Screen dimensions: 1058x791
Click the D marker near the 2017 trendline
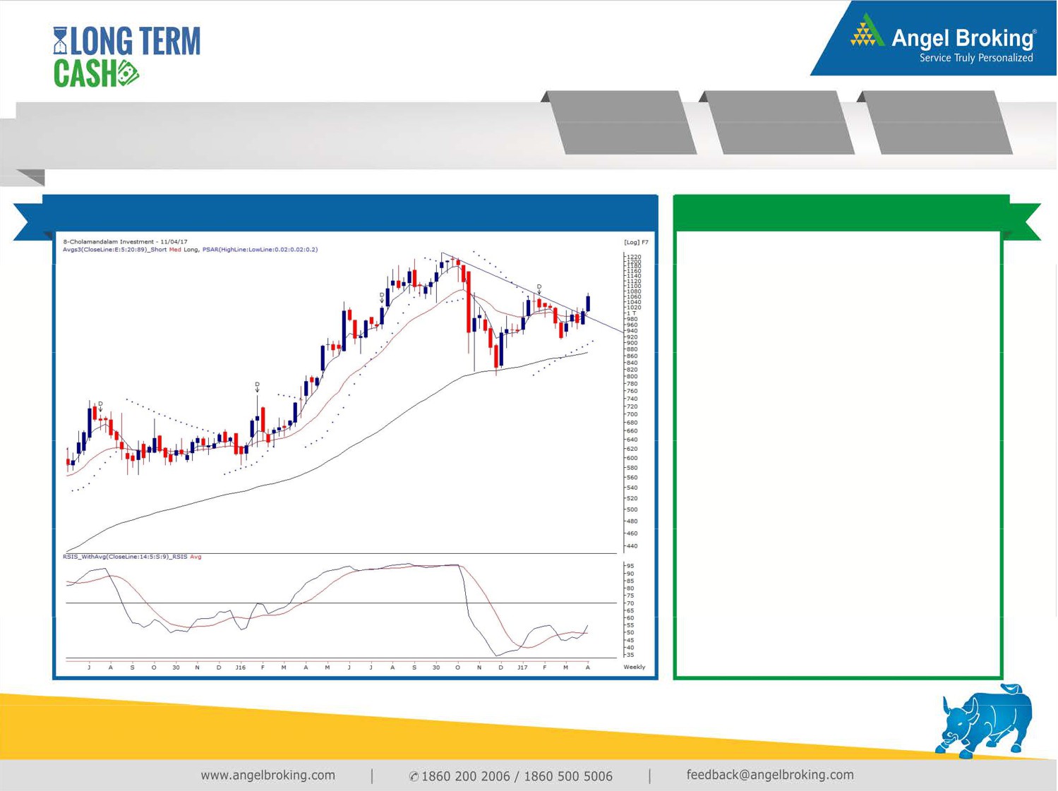tap(539, 287)
